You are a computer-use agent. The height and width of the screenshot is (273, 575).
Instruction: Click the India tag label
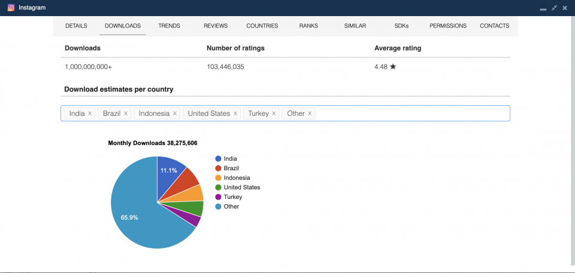click(77, 114)
